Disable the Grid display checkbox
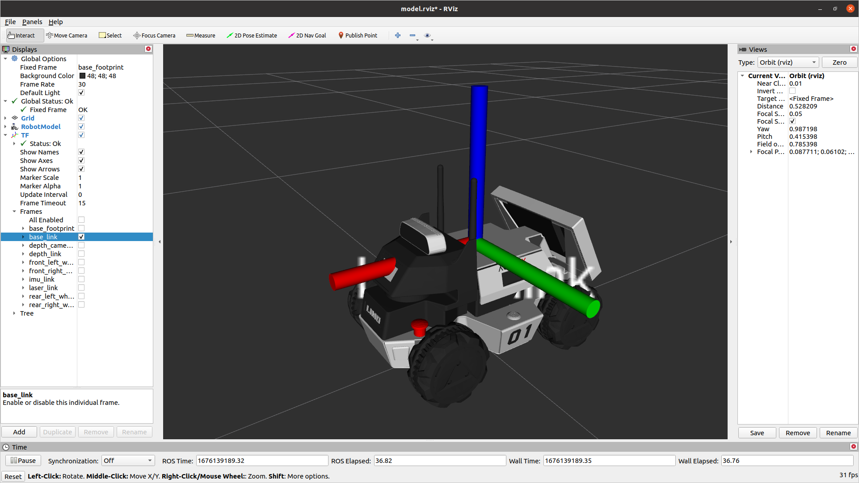859x483 pixels. [81, 118]
